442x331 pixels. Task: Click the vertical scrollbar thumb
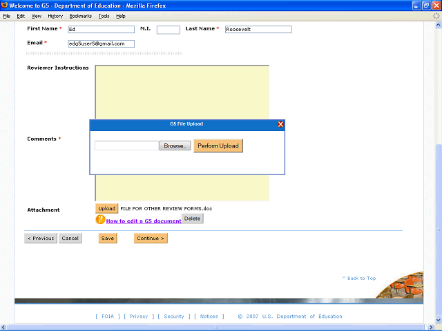click(439, 229)
